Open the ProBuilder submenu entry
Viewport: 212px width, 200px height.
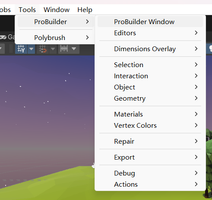56,22
